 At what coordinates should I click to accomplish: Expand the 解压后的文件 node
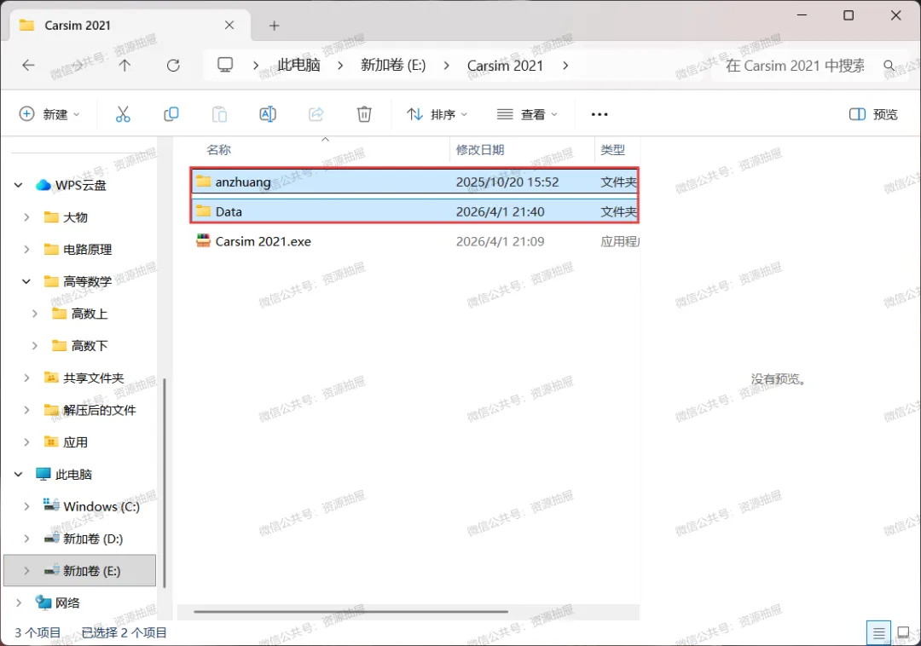point(26,410)
